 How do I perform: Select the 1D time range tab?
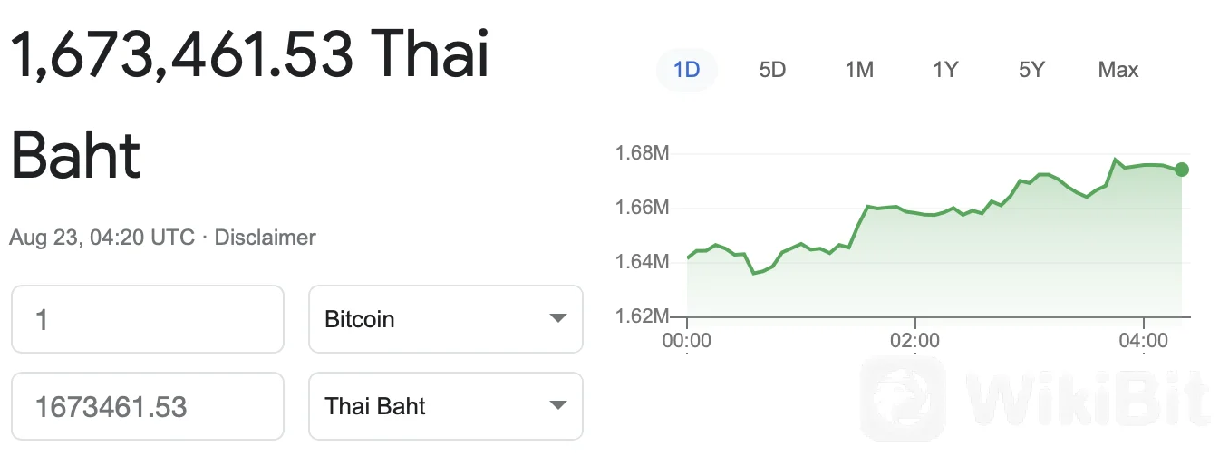coord(686,70)
